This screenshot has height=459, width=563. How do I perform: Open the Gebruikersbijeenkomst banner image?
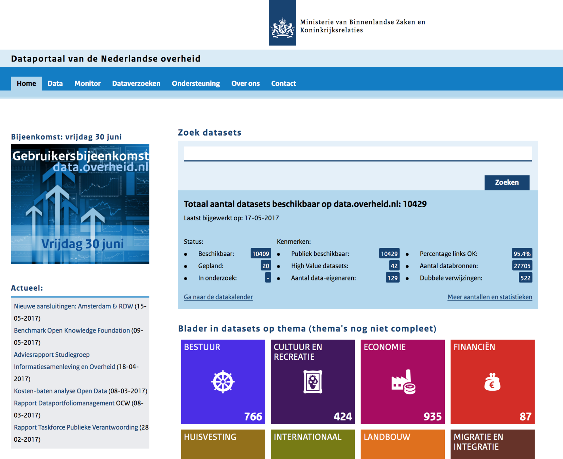(80, 204)
